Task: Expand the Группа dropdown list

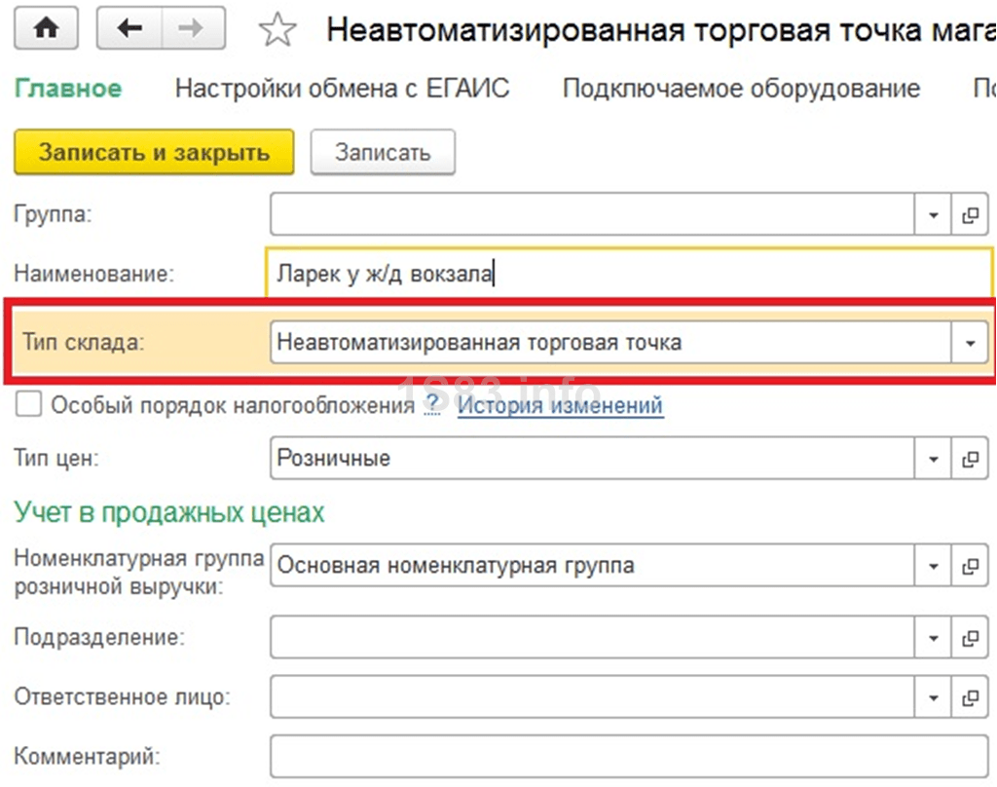Action: [x=933, y=215]
